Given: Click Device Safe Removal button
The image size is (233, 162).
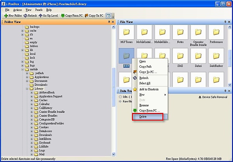Looking at the screenshot, I should coord(213,97).
